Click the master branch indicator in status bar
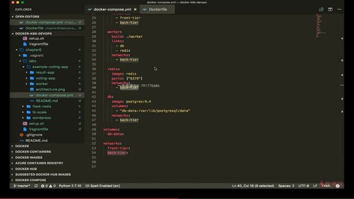The image size is (354, 199). pyautogui.click(x=22, y=186)
